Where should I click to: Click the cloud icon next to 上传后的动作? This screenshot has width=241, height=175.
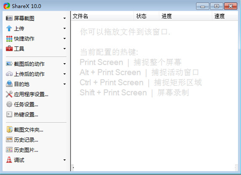point(9,74)
